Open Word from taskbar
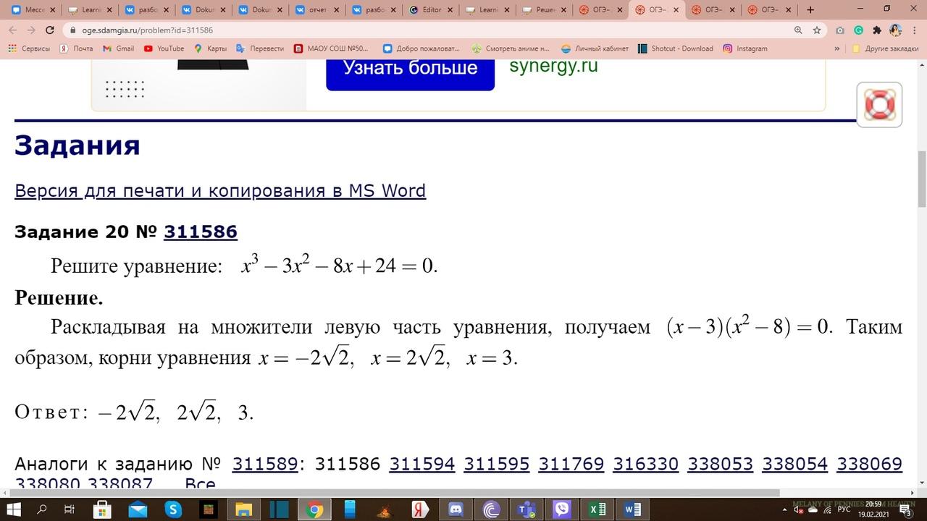Viewport: 927px width, 521px height. pyautogui.click(x=632, y=510)
